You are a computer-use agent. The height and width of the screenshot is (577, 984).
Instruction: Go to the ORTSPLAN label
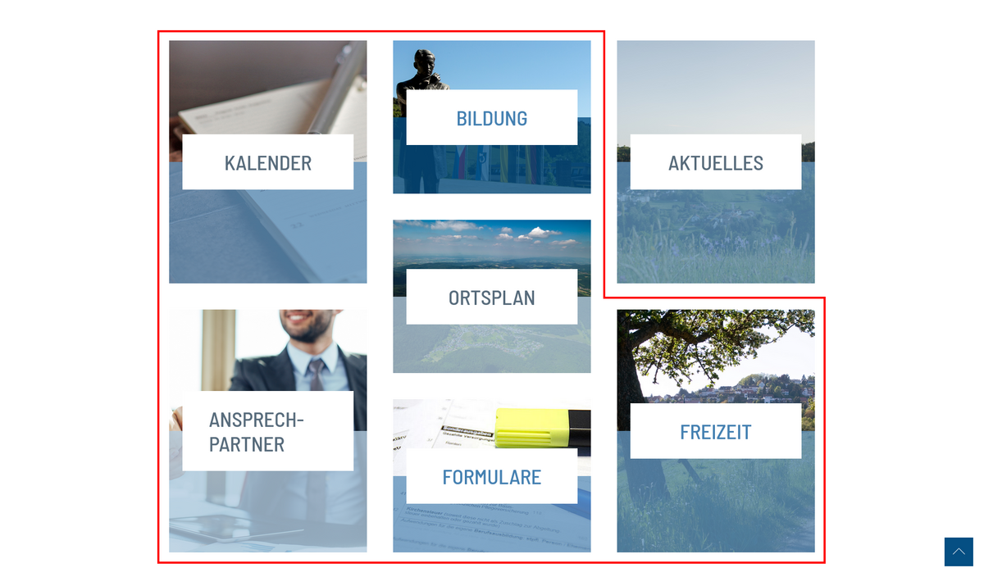click(x=492, y=297)
